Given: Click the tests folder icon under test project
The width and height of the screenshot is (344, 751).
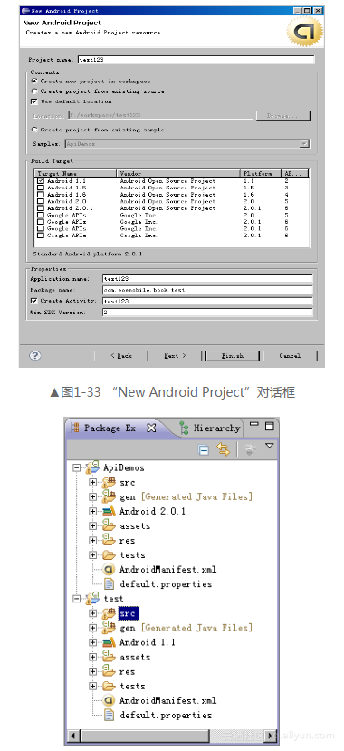Looking at the screenshot, I should coord(110,686).
